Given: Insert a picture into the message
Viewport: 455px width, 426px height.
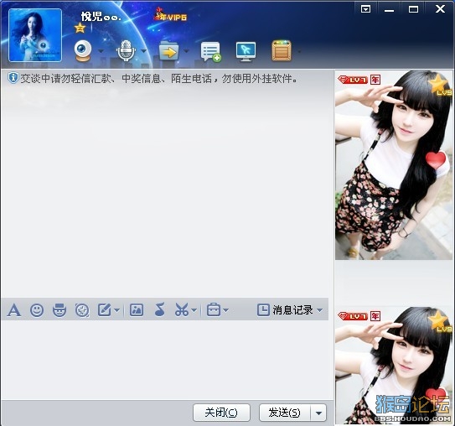Looking at the screenshot, I should coord(137,309).
